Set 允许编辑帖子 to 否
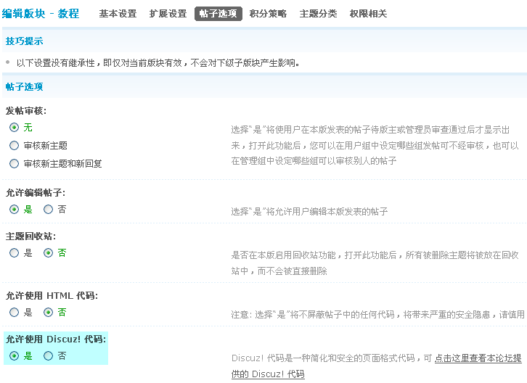The height and width of the screenshot is (383, 527). pos(49,210)
